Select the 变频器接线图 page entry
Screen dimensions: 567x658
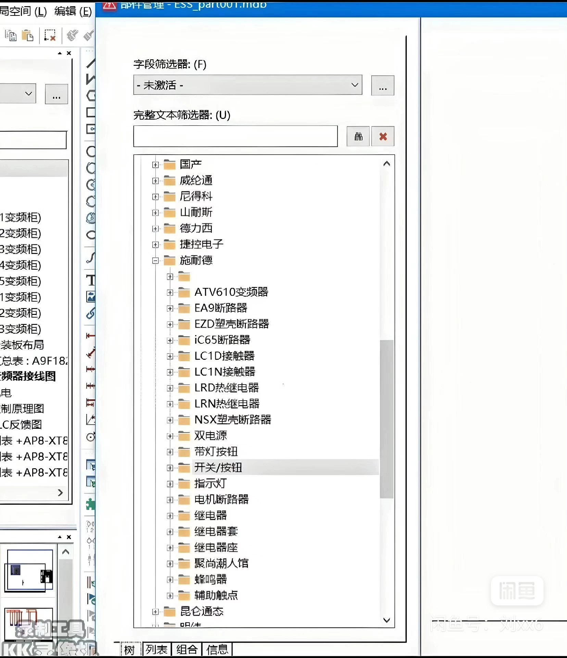[28, 376]
